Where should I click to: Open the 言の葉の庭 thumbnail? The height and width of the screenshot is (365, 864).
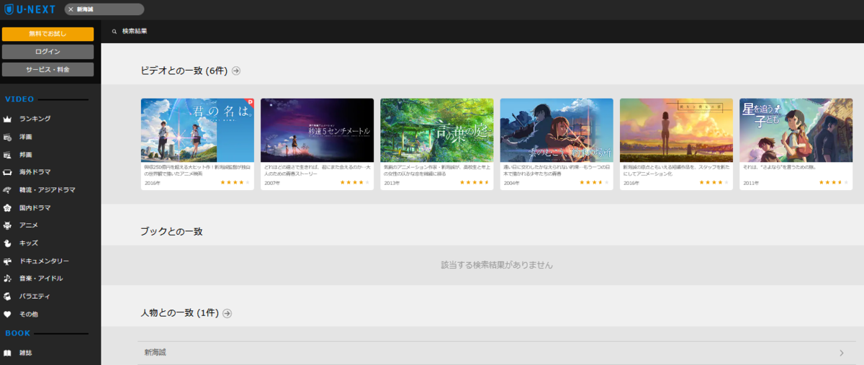[x=437, y=130]
